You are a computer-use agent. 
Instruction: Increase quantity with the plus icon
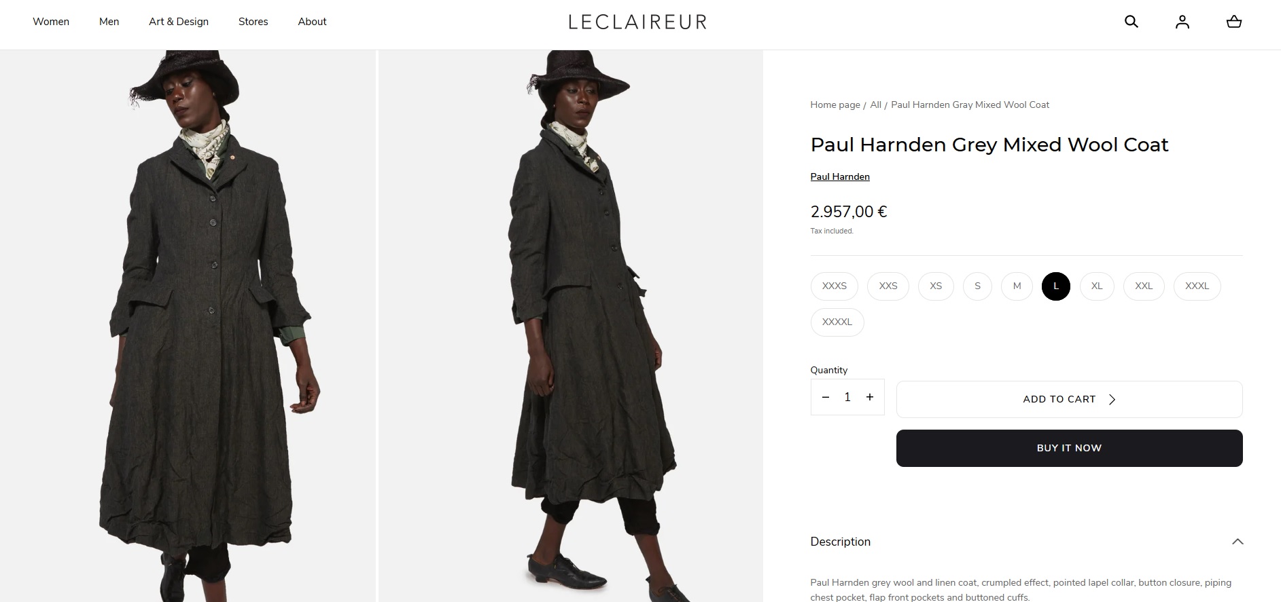(x=870, y=397)
